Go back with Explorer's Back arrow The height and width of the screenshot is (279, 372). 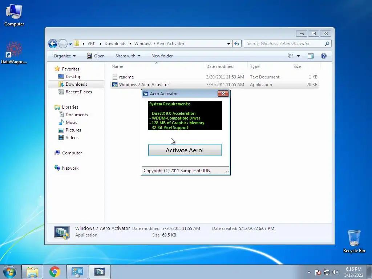[x=53, y=44]
